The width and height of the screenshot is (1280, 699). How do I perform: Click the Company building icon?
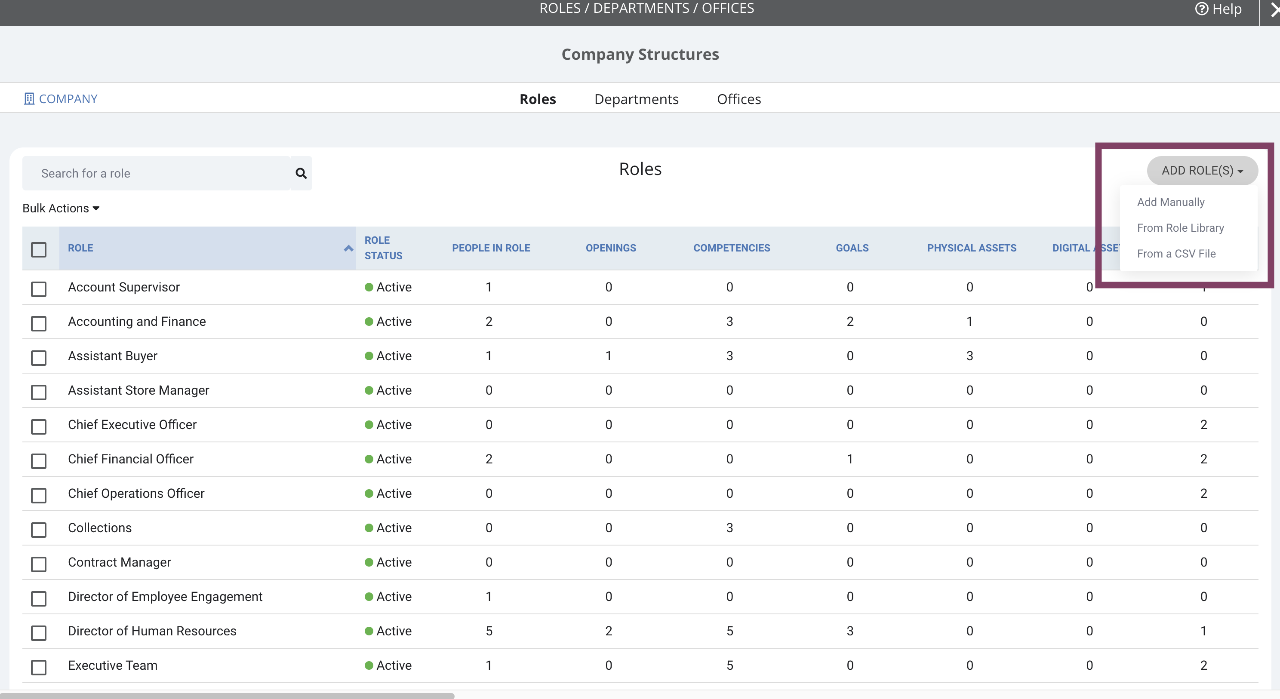pyautogui.click(x=29, y=99)
